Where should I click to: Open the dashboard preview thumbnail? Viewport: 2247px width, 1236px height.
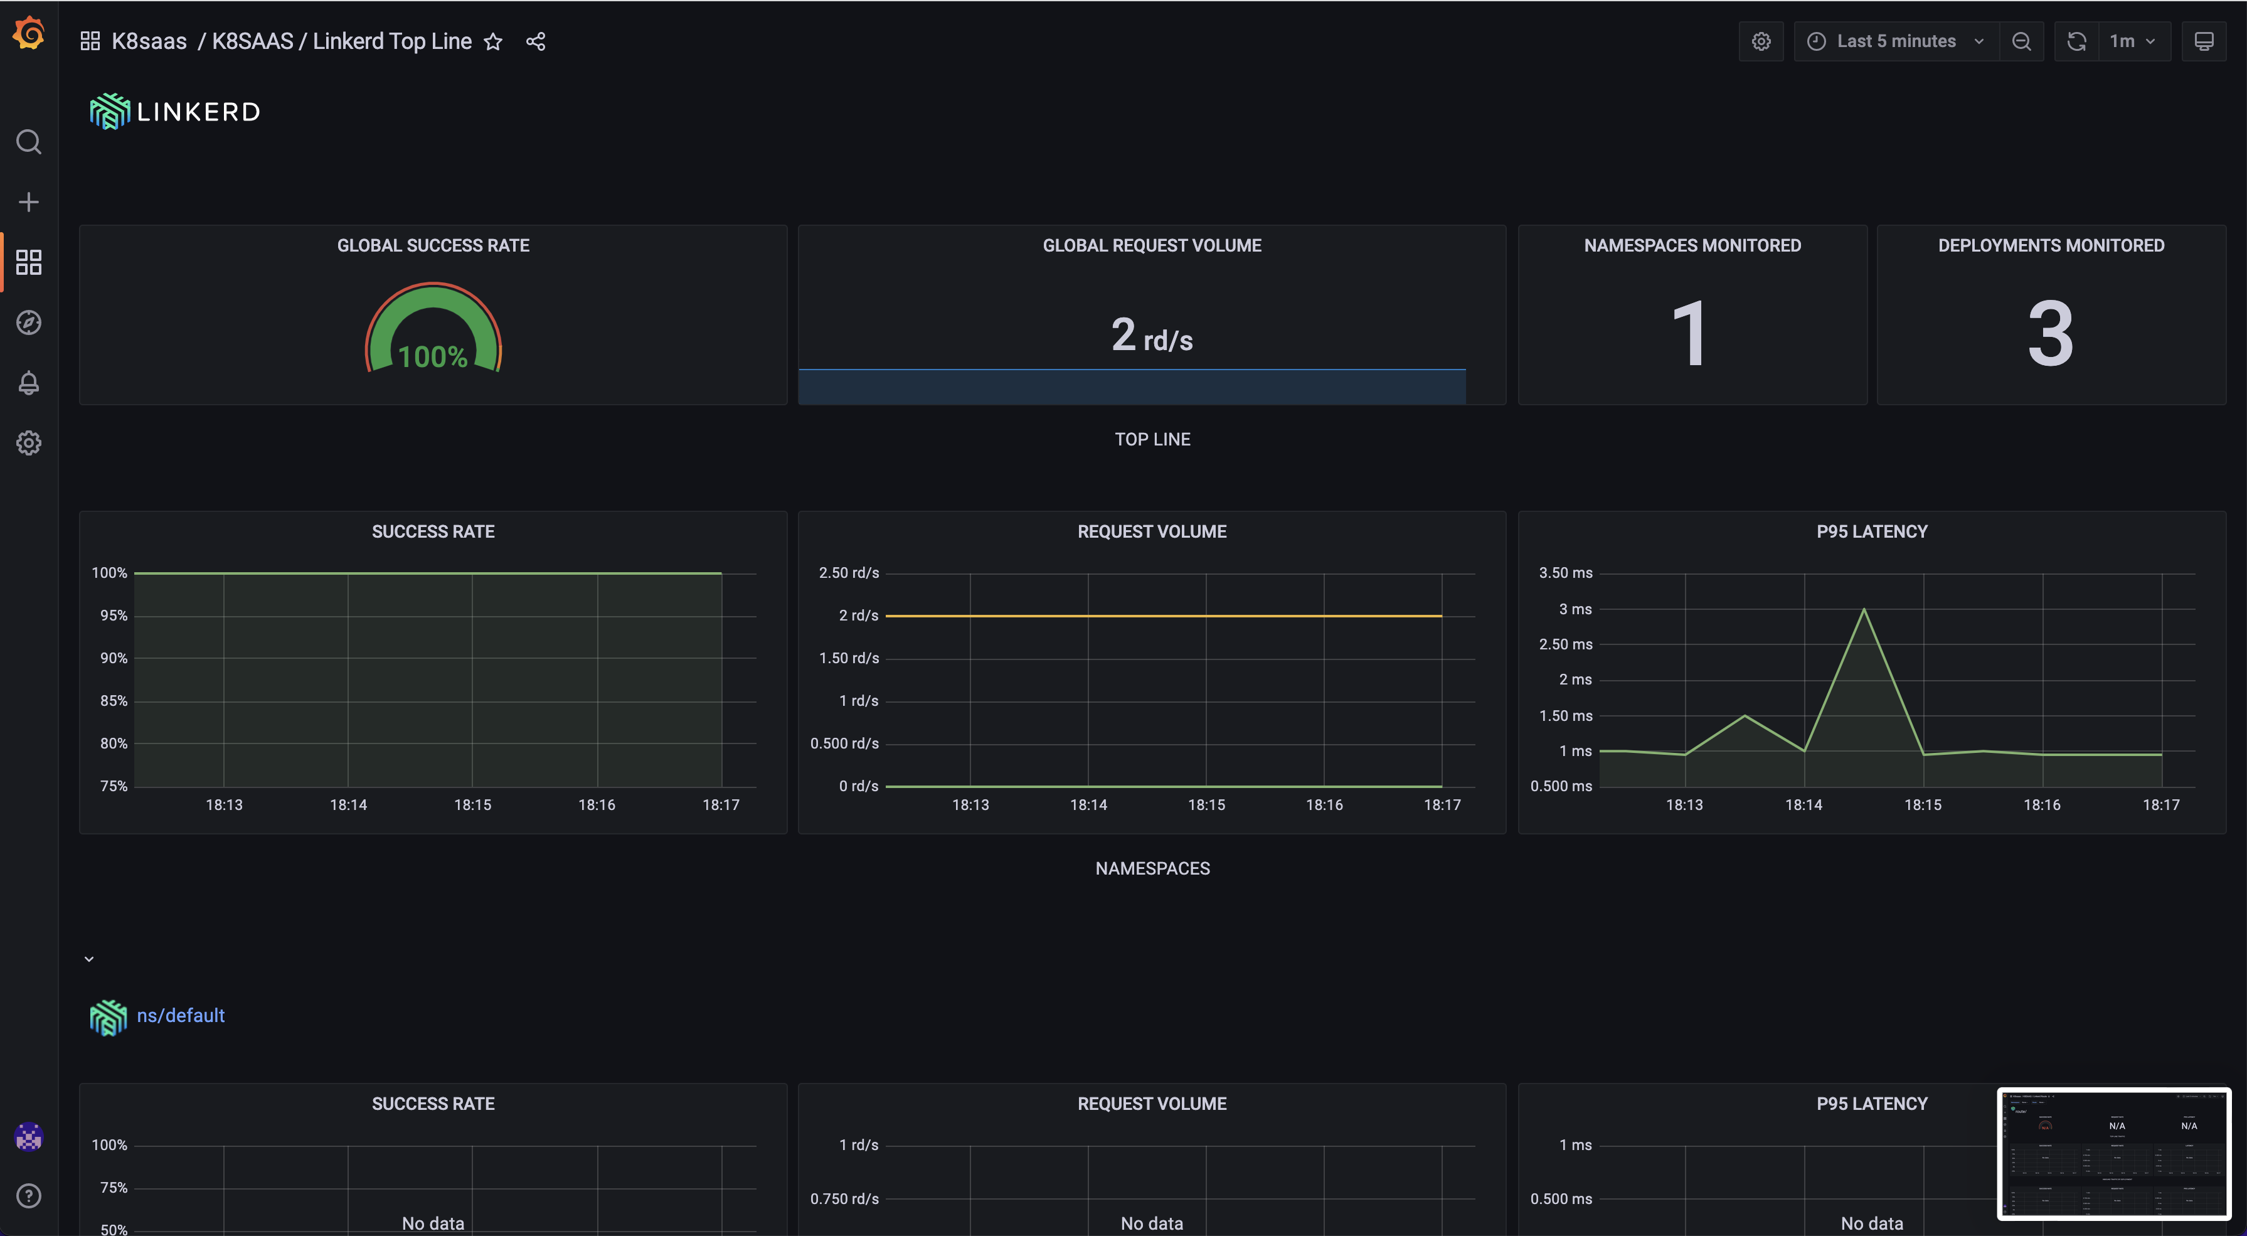click(x=2113, y=1153)
